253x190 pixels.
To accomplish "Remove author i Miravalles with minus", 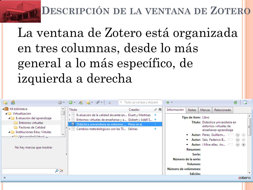I will coord(237,145).
